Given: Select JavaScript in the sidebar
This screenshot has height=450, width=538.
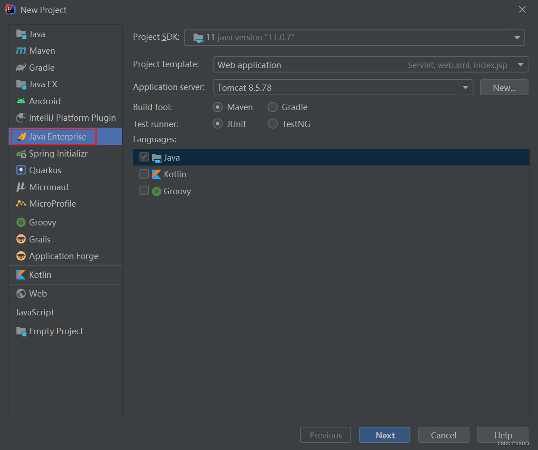Looking at the screenshot, I should point(35,312).
